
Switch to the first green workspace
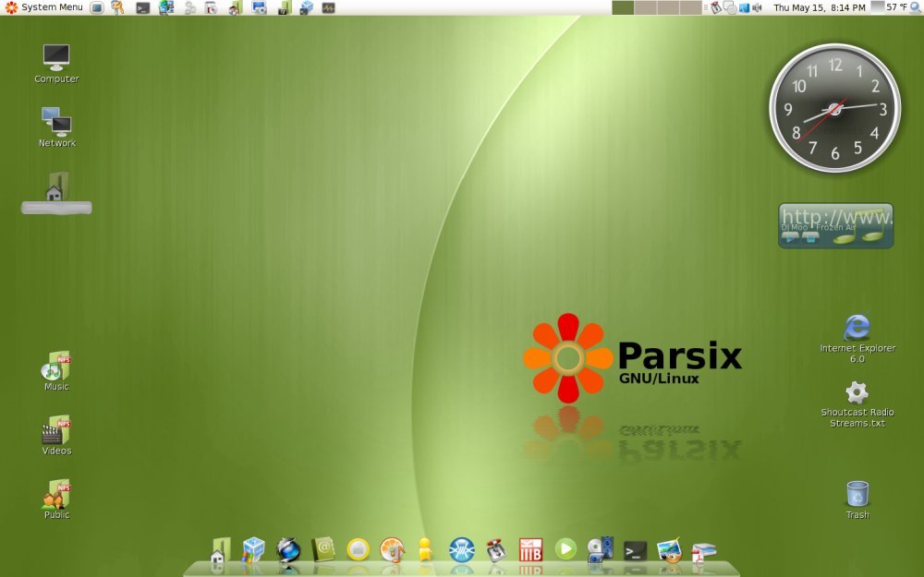(623, 7)
